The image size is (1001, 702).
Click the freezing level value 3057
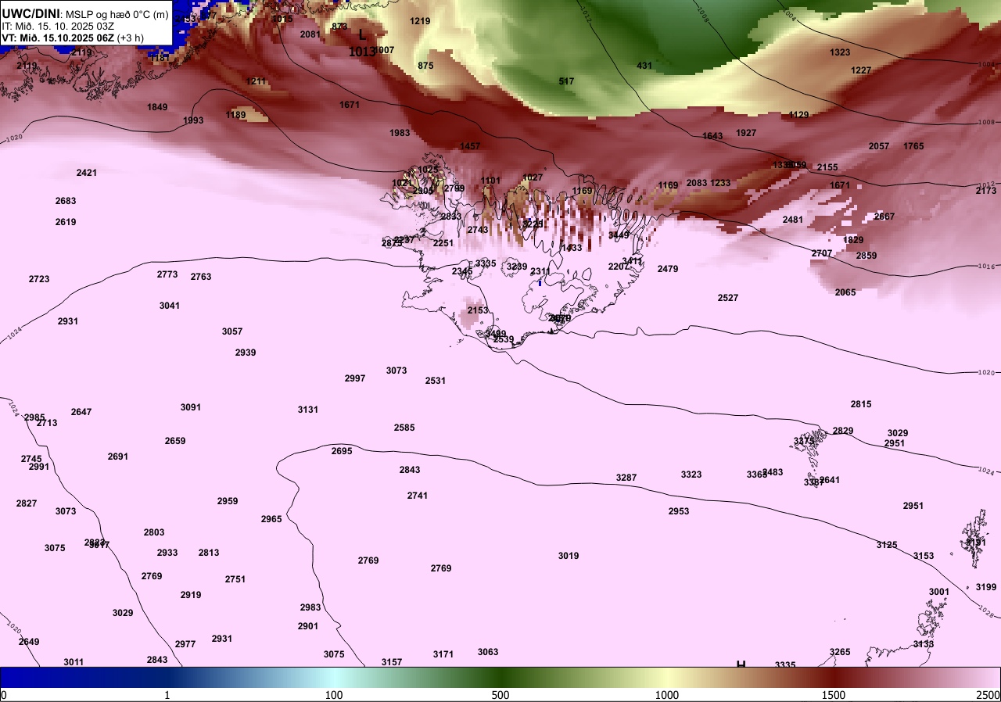pyautogui.click(x=232, y=331)
